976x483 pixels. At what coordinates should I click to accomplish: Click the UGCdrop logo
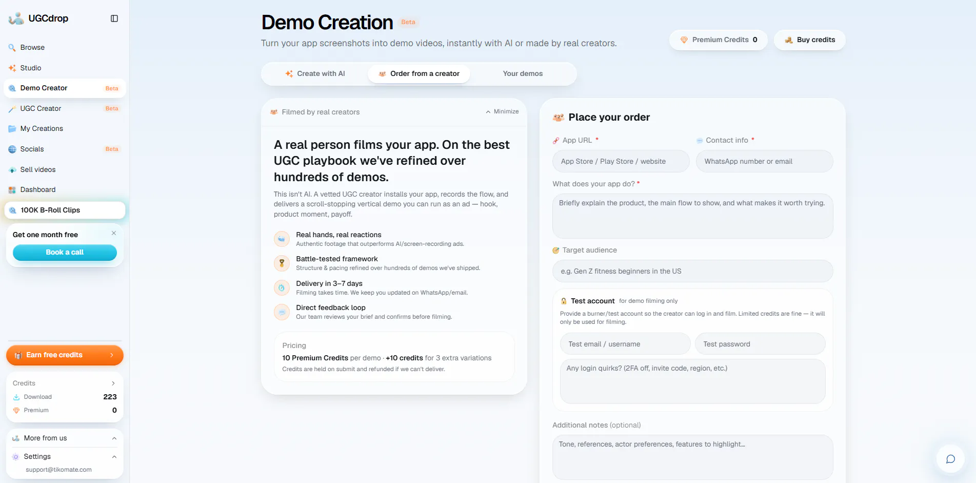pyautogui.click(x=38, y=18)
